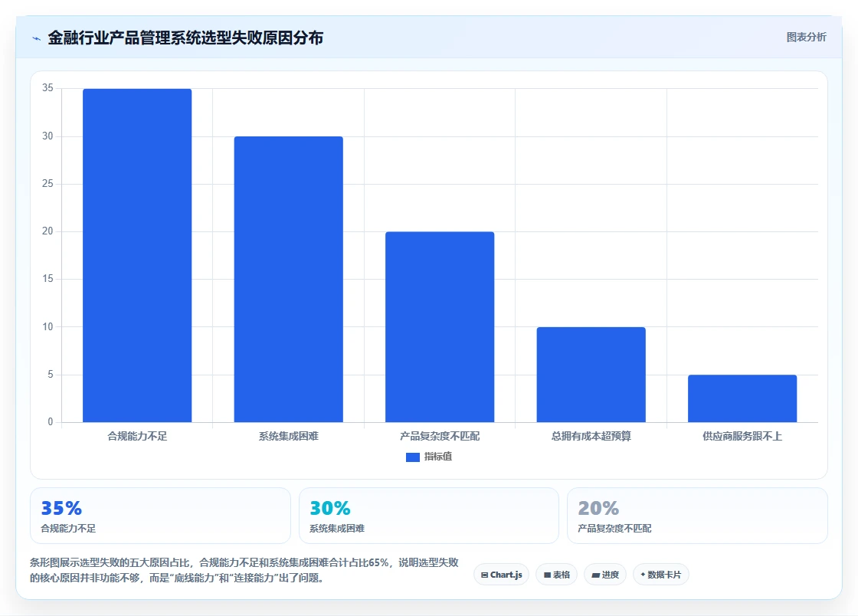Click the 数据卡片 tag

(660, 575)
